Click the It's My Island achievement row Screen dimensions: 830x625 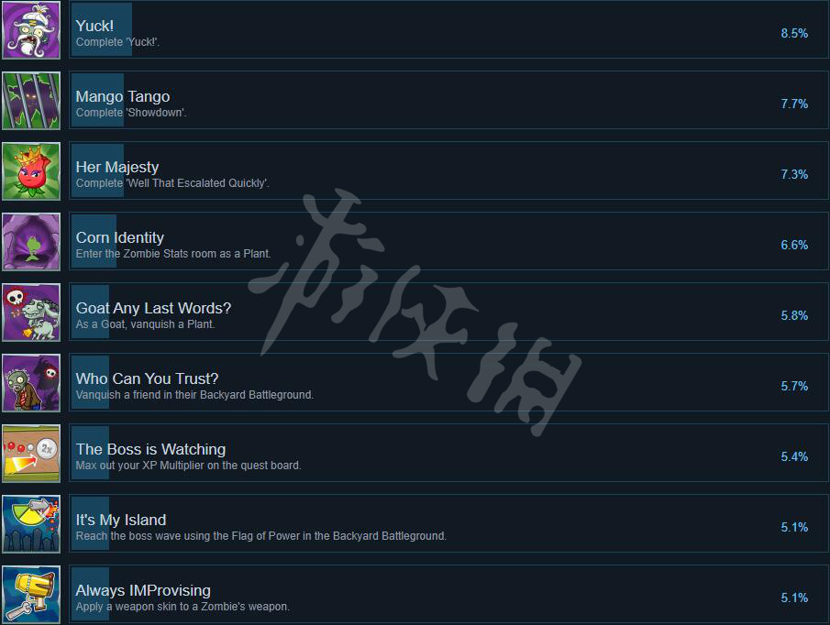[448, 523]
